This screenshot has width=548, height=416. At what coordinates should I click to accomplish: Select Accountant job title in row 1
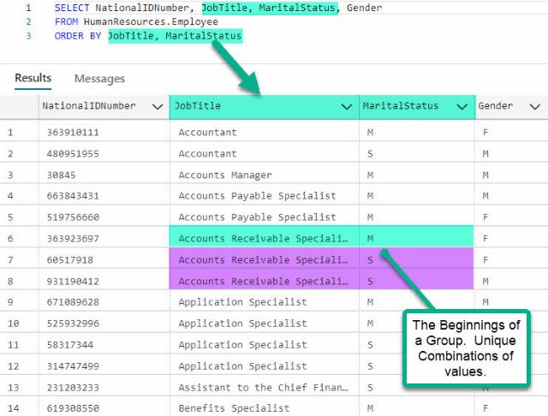[x=207, y=133]
